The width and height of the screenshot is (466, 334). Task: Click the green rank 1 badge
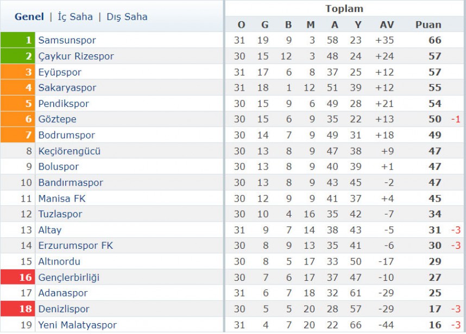point(18,40)
